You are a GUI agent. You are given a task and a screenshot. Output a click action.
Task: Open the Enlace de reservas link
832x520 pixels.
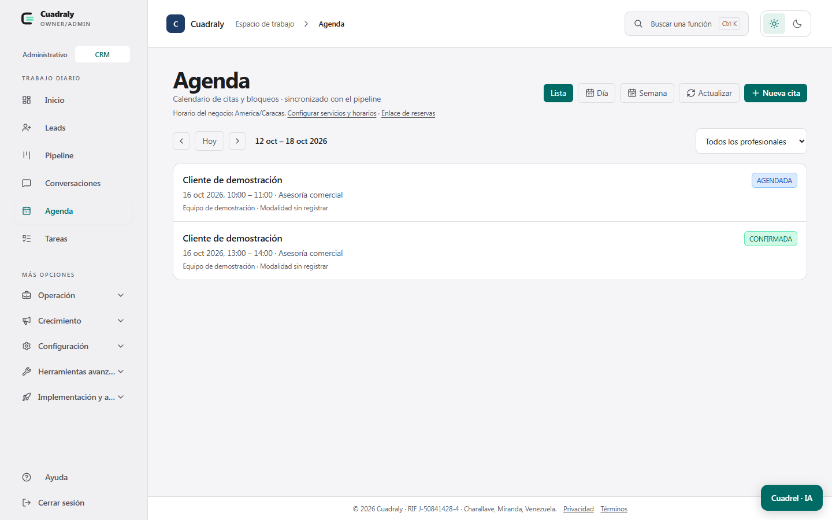coord(408,113)
